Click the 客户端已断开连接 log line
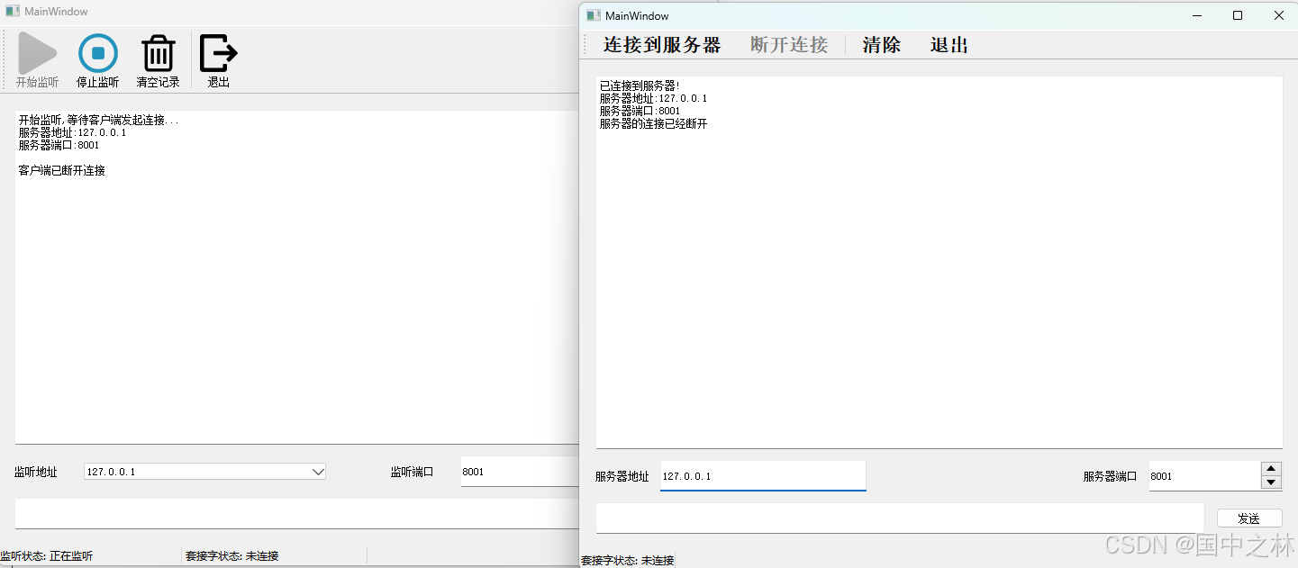 coord(62,170)
